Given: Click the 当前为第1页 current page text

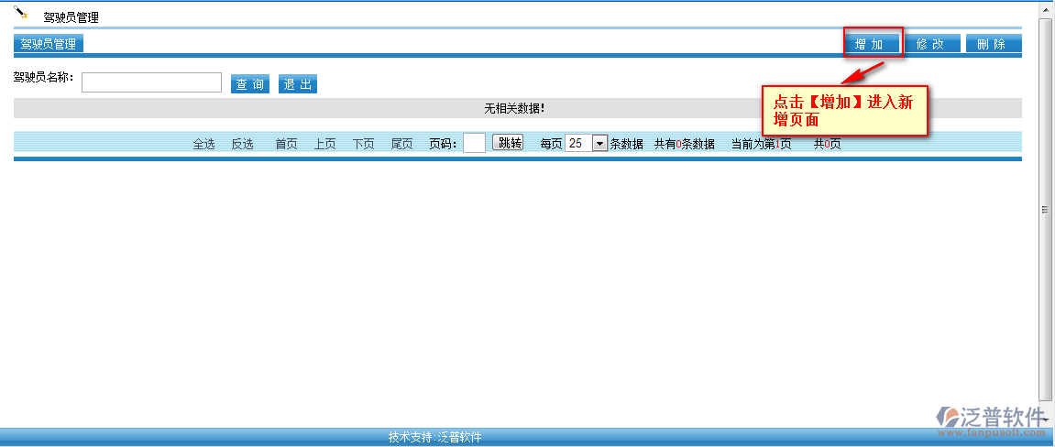Looking at the screenshot, I should [x=761, y=144].
